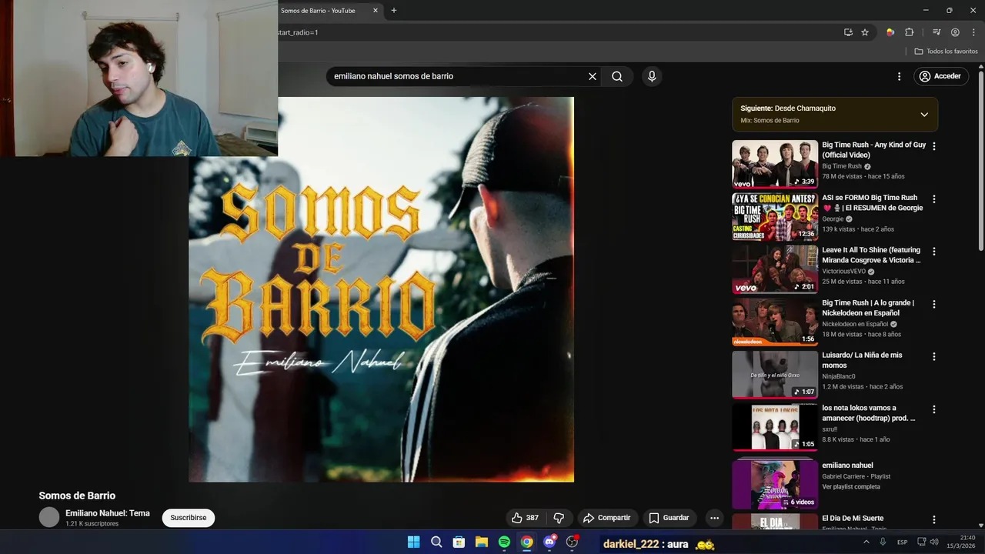Open the Extensions puzzle icon
985x554 pixels.
910,32
